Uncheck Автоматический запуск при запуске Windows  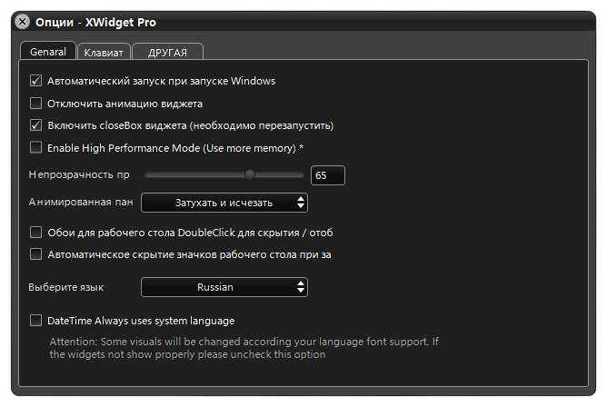pyautogui.click(x=36, y=81)
